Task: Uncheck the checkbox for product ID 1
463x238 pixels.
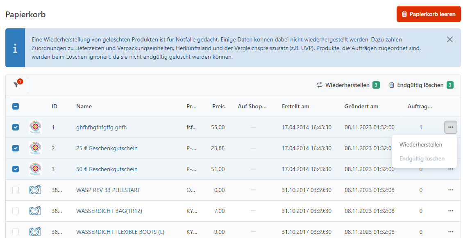Action: pyautogui.click(x=16, y=127)
